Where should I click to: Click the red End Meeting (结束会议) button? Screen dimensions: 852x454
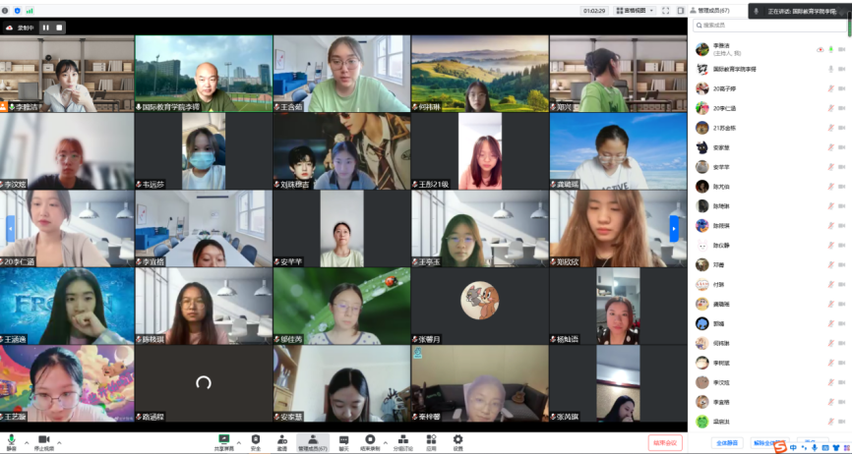pos(665,442)
